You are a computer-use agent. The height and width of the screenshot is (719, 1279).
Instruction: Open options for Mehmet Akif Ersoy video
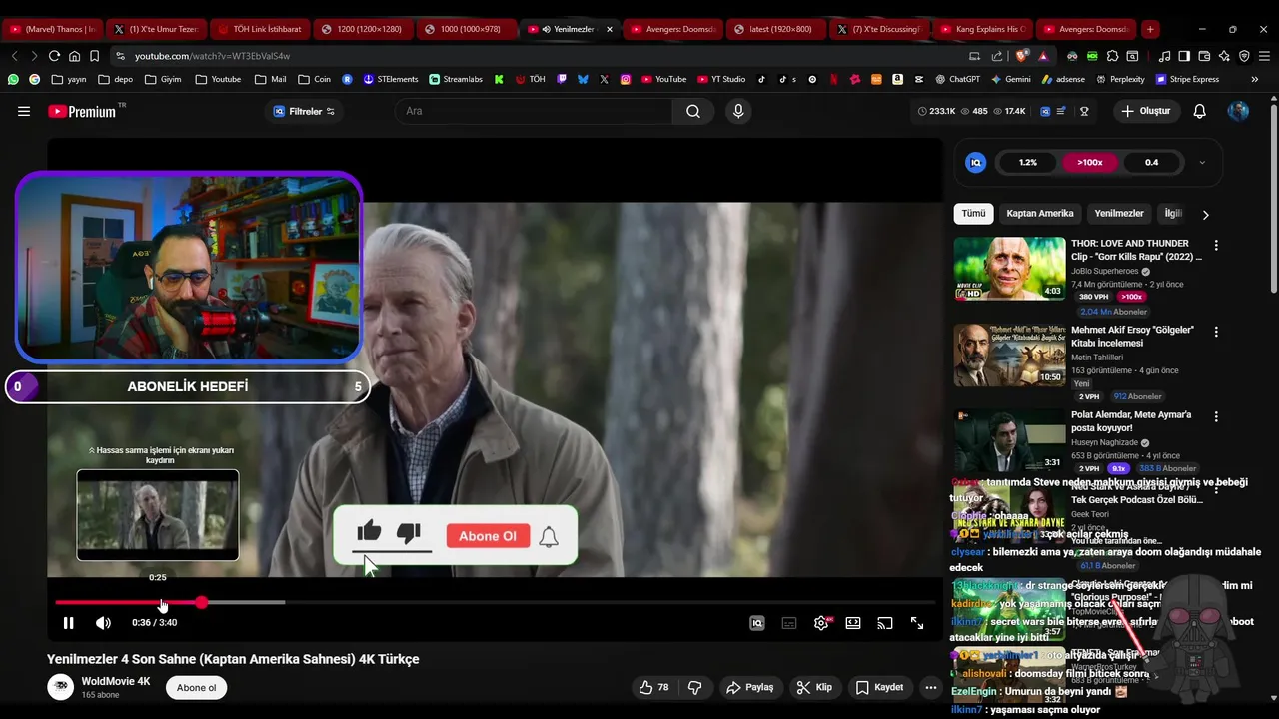click(1216, 331)
